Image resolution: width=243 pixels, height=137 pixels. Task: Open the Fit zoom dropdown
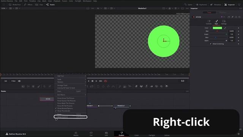coord(99,8)
